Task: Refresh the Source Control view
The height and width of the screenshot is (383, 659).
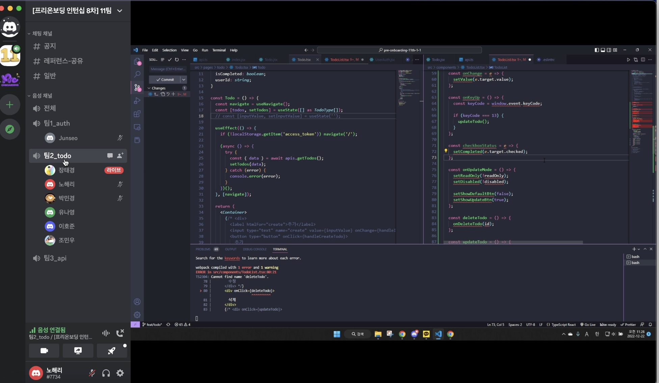Action: pos(177,59)
